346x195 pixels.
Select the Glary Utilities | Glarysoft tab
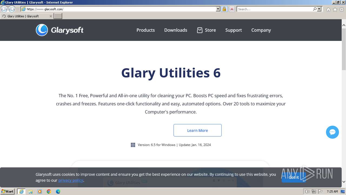tap(27, 16)
